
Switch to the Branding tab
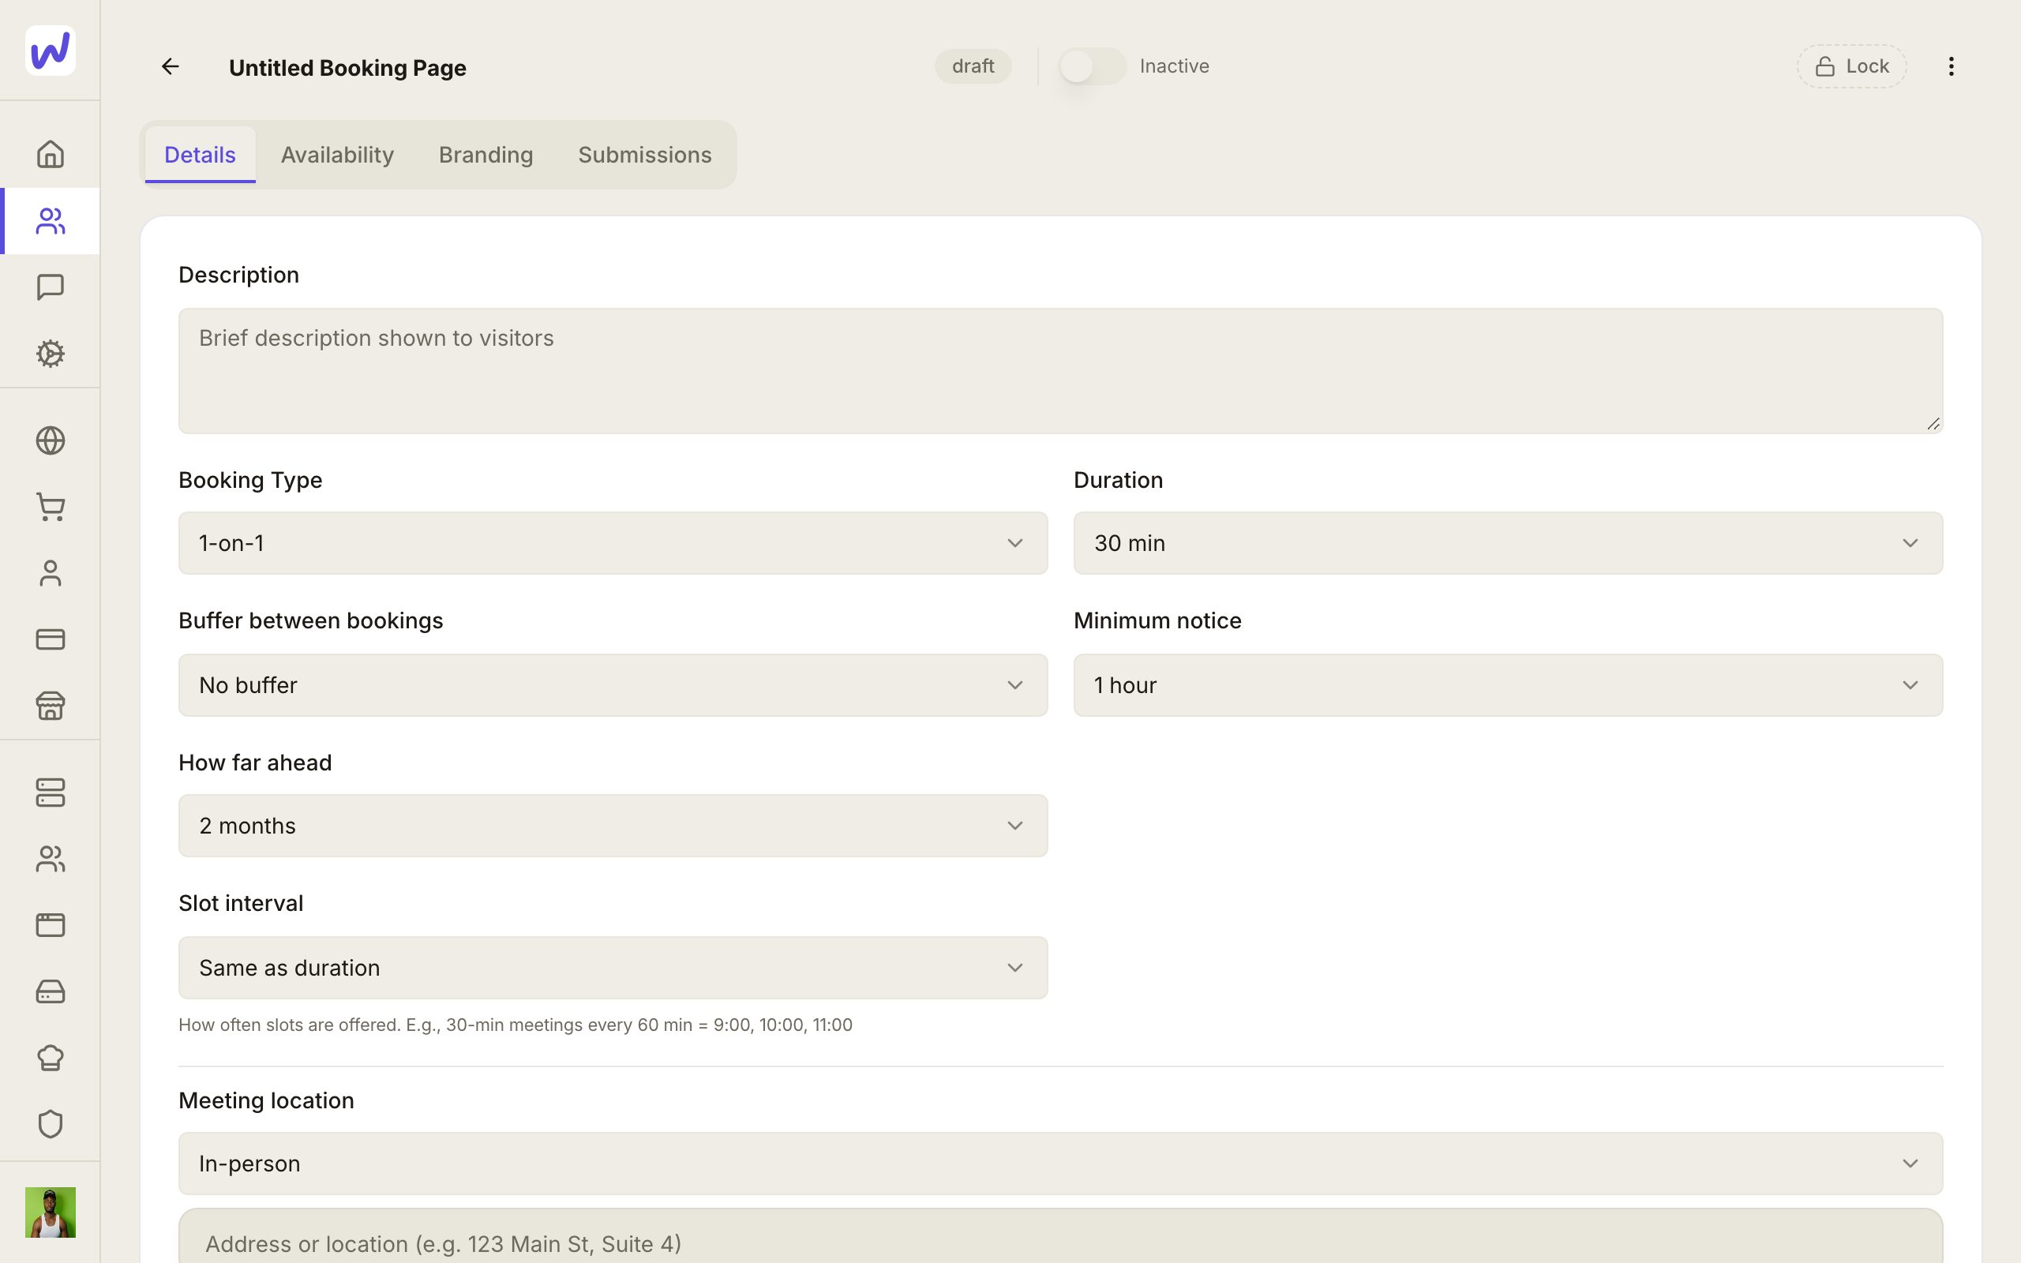coord(486,155)
